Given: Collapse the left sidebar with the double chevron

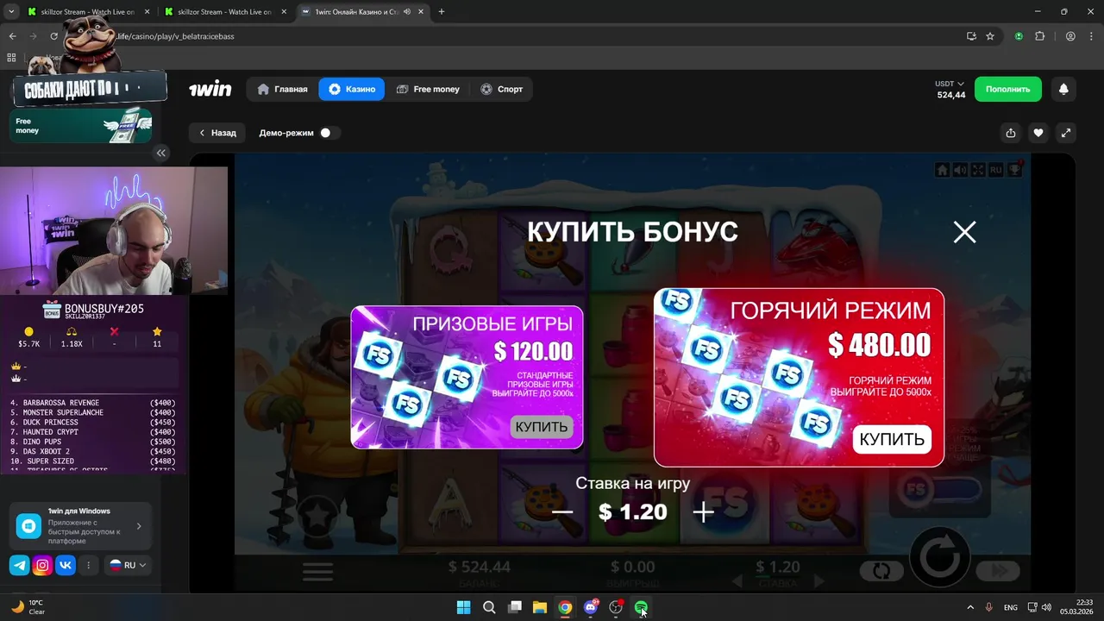Looking at the screenshot, I should pos(161,153).
